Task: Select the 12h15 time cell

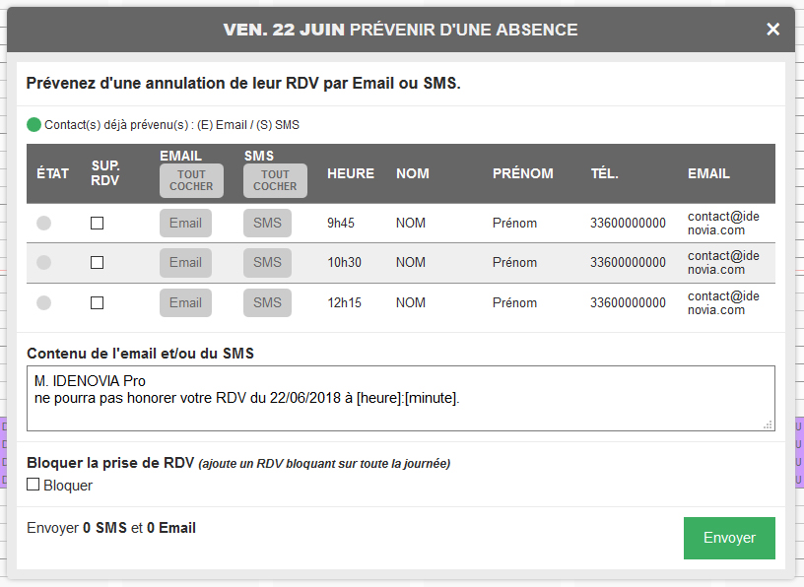Action: click(x=345, y=303)
